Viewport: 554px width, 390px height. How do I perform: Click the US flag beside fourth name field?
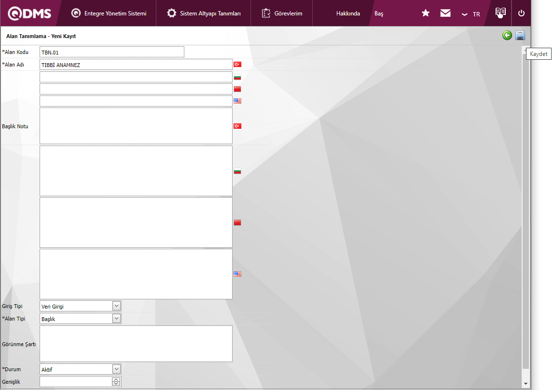coord(237,101)
